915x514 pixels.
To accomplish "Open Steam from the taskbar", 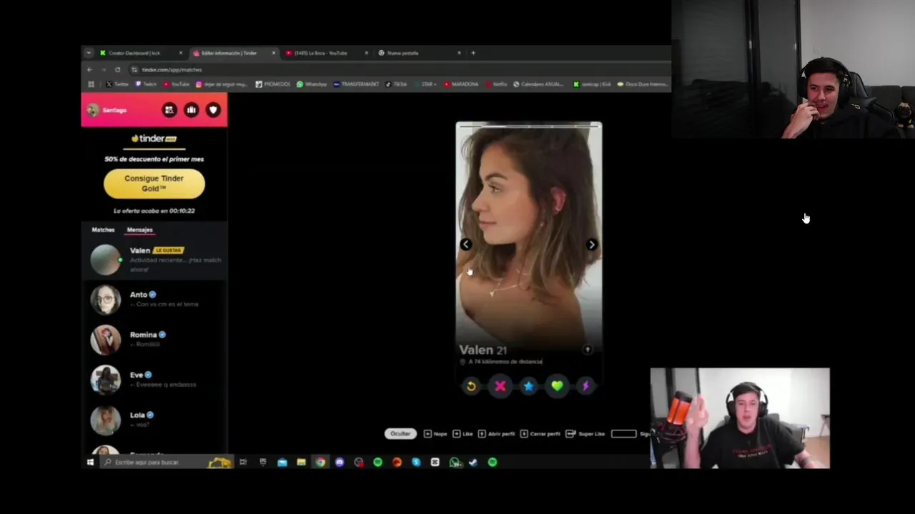I will tap(473, 463).
